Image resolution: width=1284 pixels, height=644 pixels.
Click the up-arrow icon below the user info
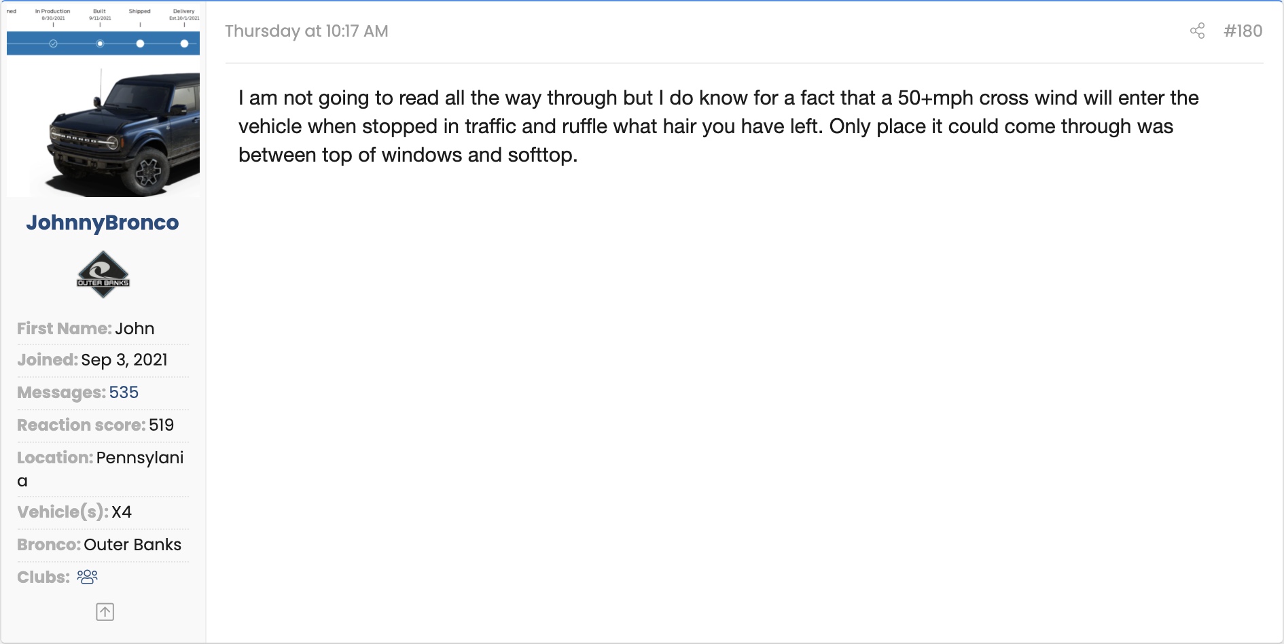[105, 612]
